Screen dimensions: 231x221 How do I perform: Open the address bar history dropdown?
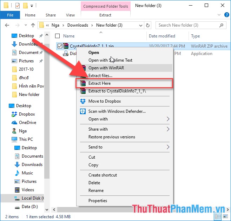(x=140, y=25)
